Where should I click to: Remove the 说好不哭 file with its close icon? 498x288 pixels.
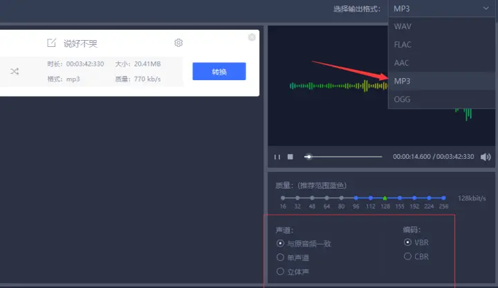(252, 37)
